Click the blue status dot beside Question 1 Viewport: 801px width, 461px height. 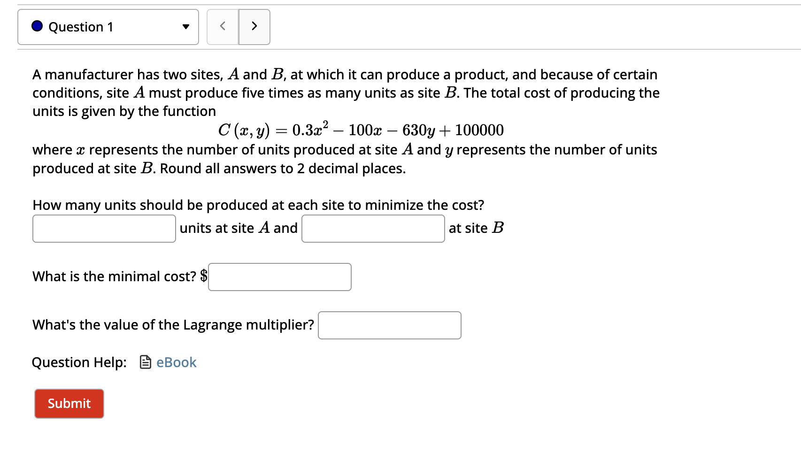pyautogui.click(x=37, y=26)
